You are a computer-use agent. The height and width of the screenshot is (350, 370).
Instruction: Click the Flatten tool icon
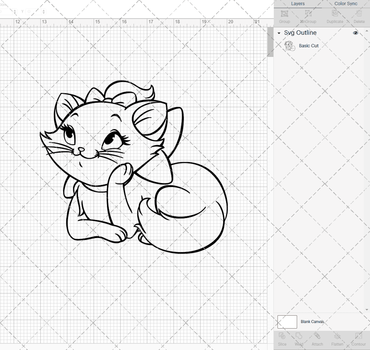tap(337, 336)
